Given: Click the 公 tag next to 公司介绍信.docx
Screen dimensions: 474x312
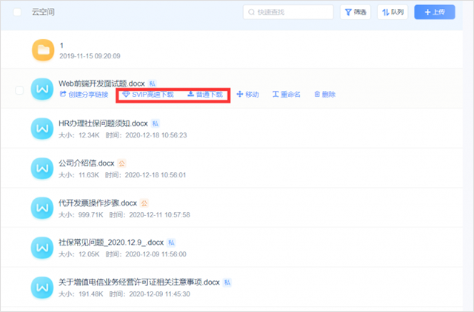Looking at the screenshot, I should [x=123, y=163].
